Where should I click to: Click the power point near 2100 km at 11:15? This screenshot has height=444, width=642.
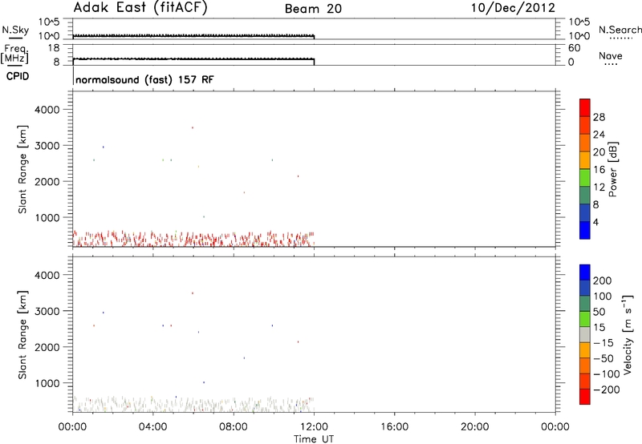click(x=298, y=176)
